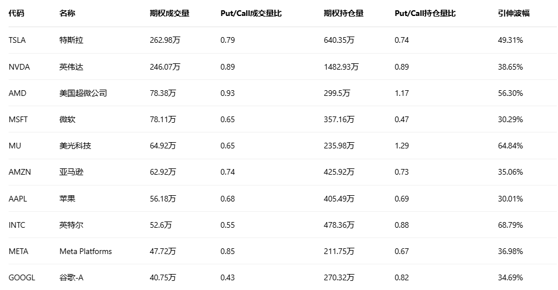Select the GOOGL ticker code
Viewport: 558px width, 290px height.
[x=22, y=277]
